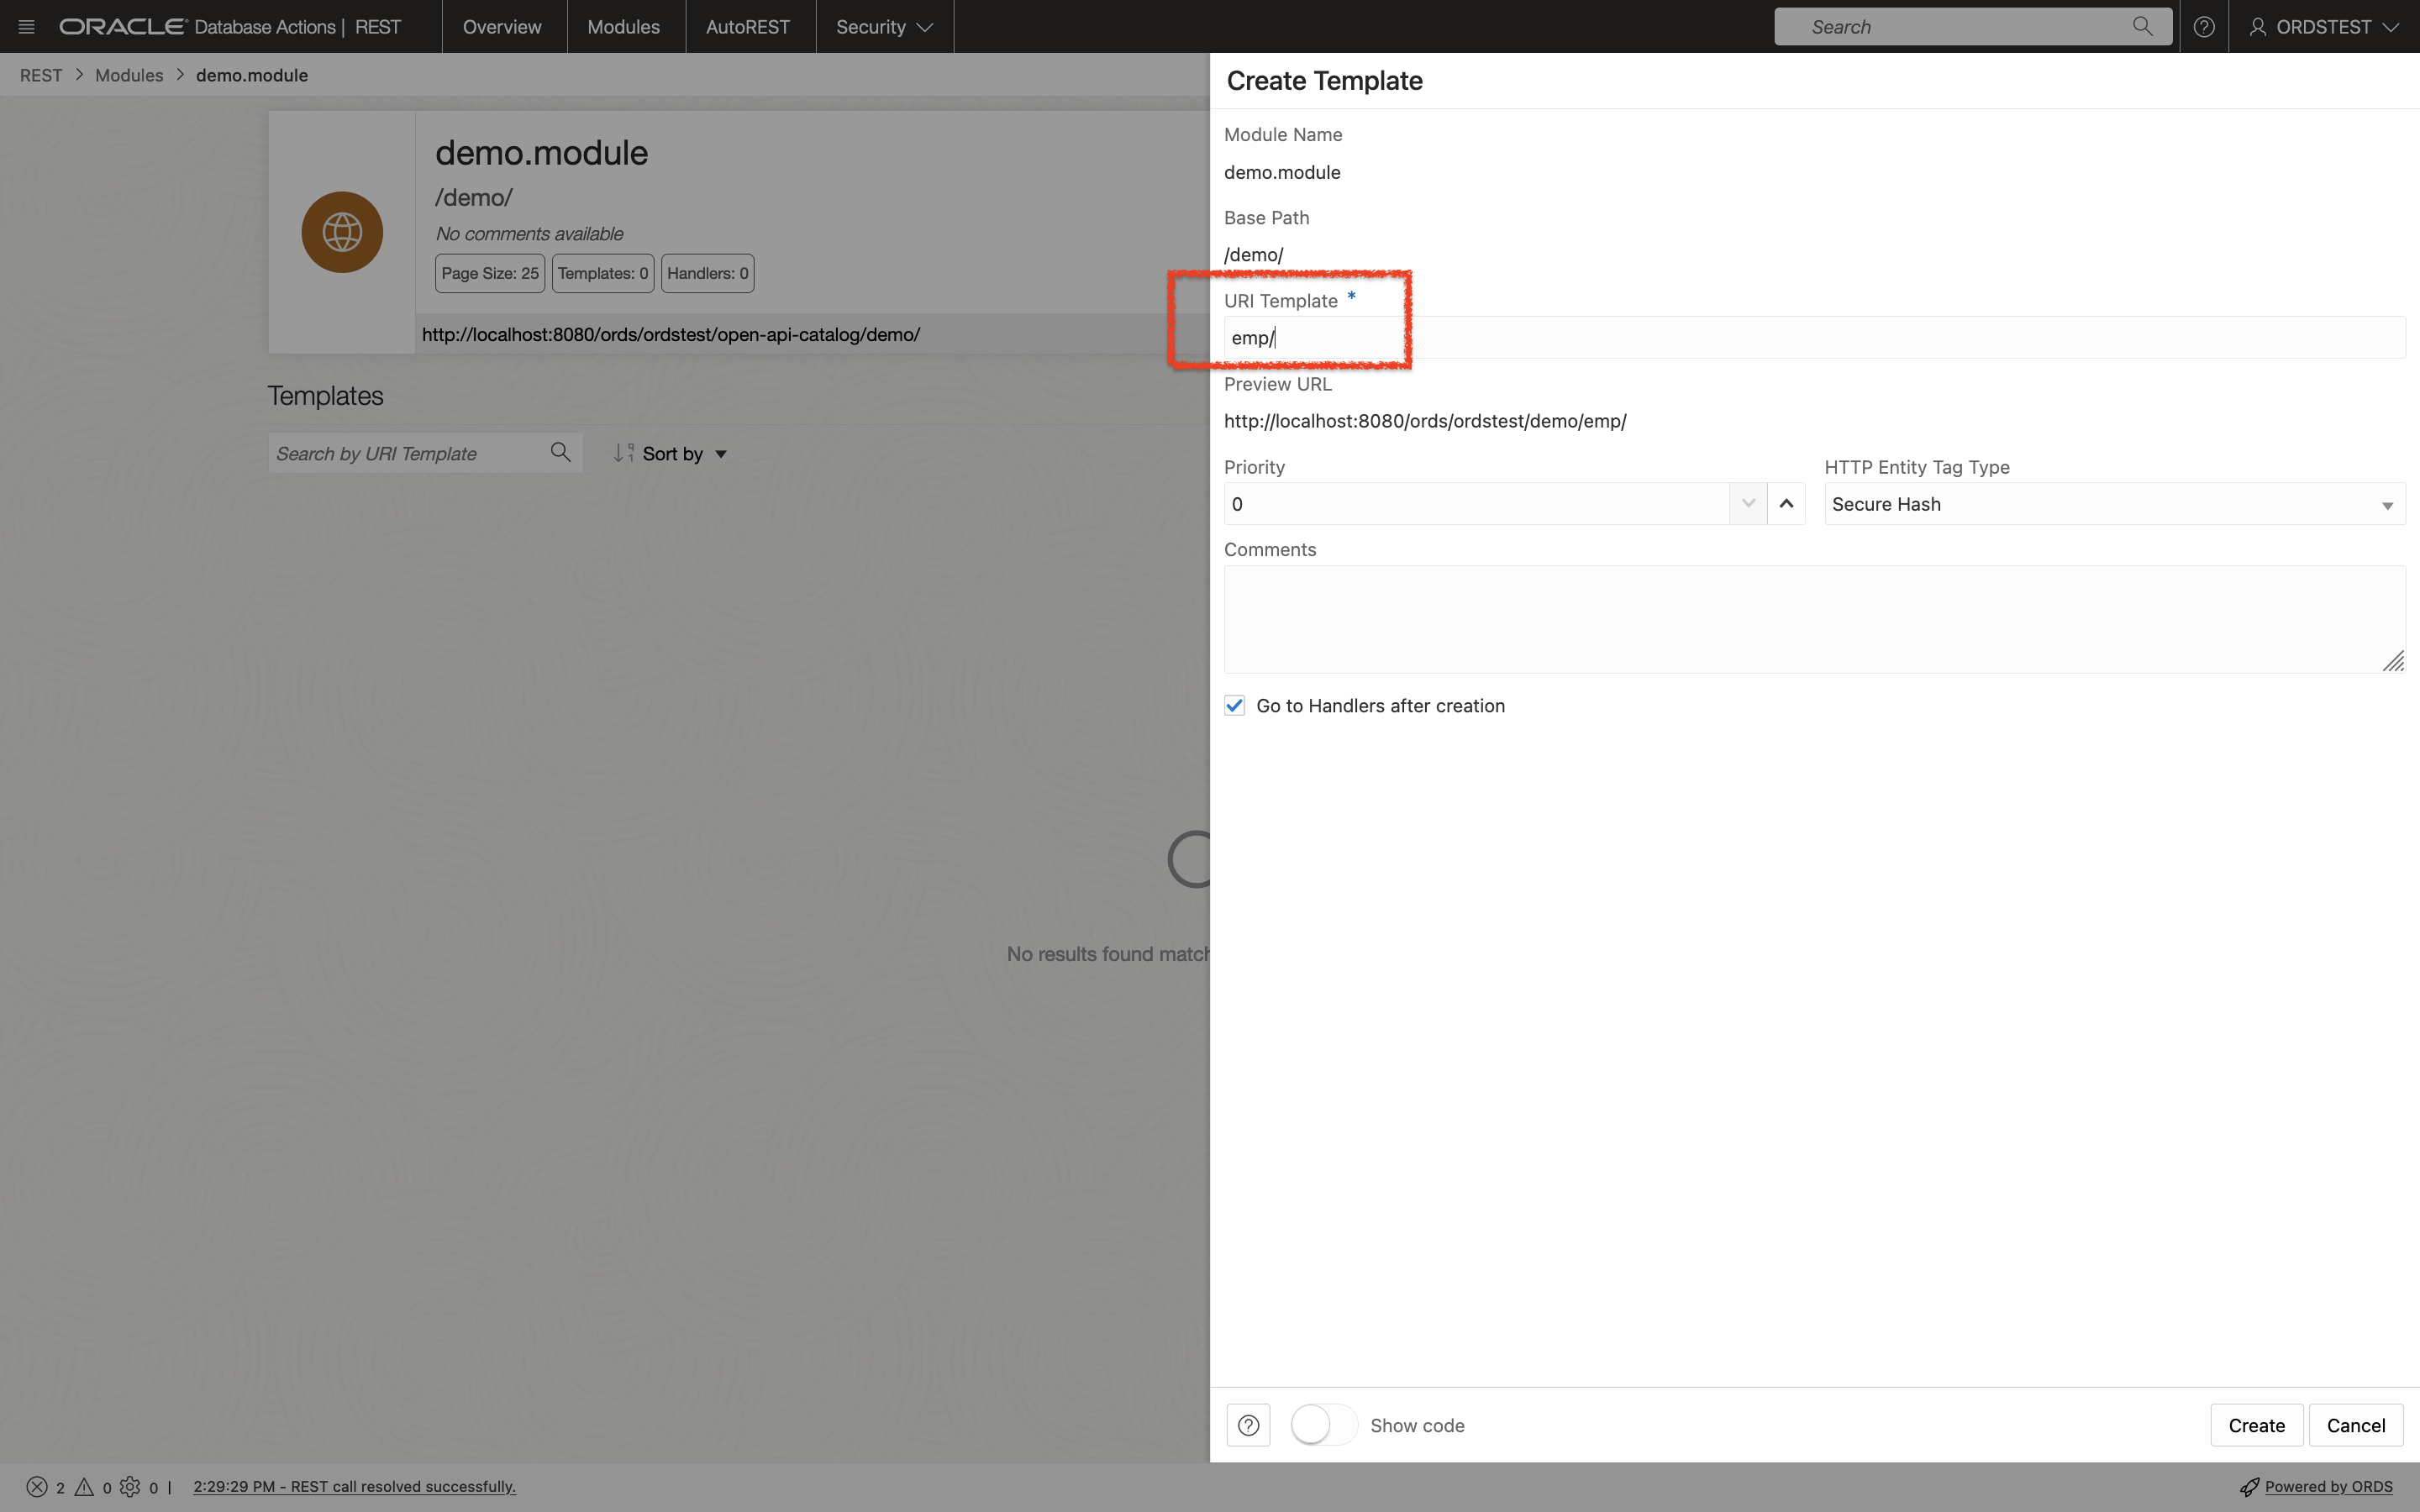Click the Modules breadcrumb icon
The height and width of the screenshot is (1512, 2420).
(x=129, y=73)
